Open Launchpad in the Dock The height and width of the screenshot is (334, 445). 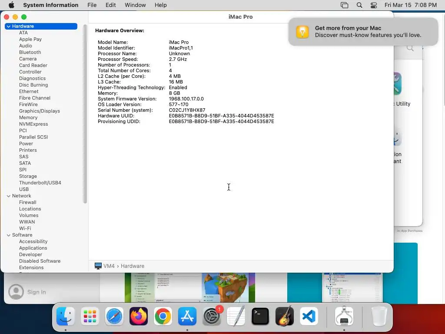point(90,316)
